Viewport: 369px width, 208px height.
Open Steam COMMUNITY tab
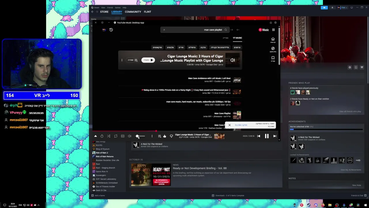pos(133,12)
